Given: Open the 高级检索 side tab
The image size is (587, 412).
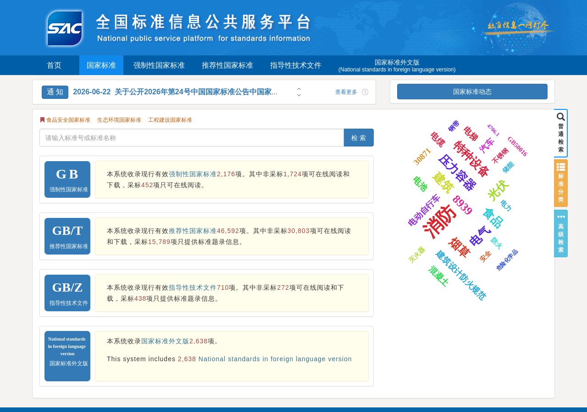Looking at the screenshot, I should [x=560, y=233].
